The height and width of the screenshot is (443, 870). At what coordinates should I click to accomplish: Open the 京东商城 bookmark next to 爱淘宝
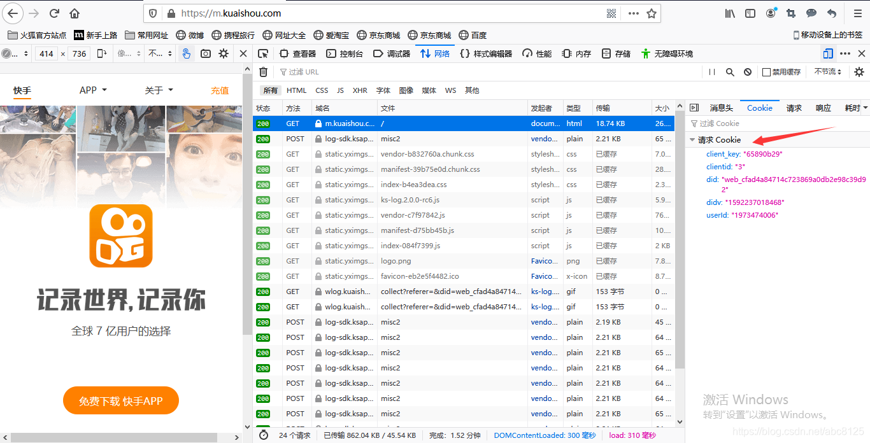click(378, 36)
